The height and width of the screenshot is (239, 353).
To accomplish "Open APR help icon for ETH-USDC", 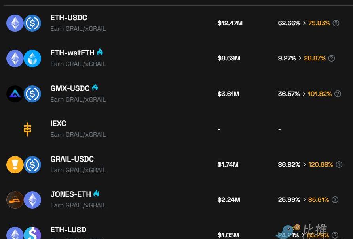I will click(x=336, y=23).
